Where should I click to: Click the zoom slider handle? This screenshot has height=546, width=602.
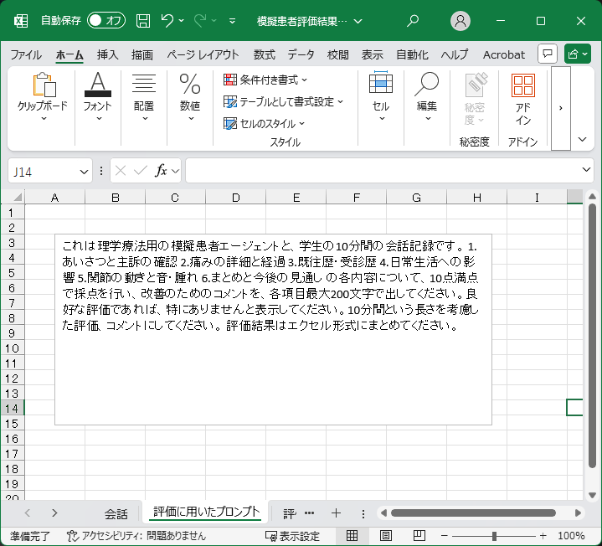tap(495, 536)
